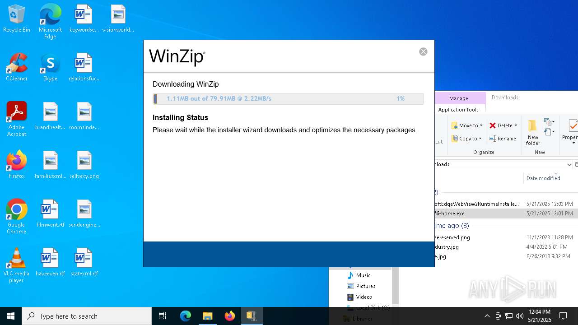This screenshot has height=325, width=578.
Task: Select the filmwent.rtf document icon
Action: click(50, 214)
